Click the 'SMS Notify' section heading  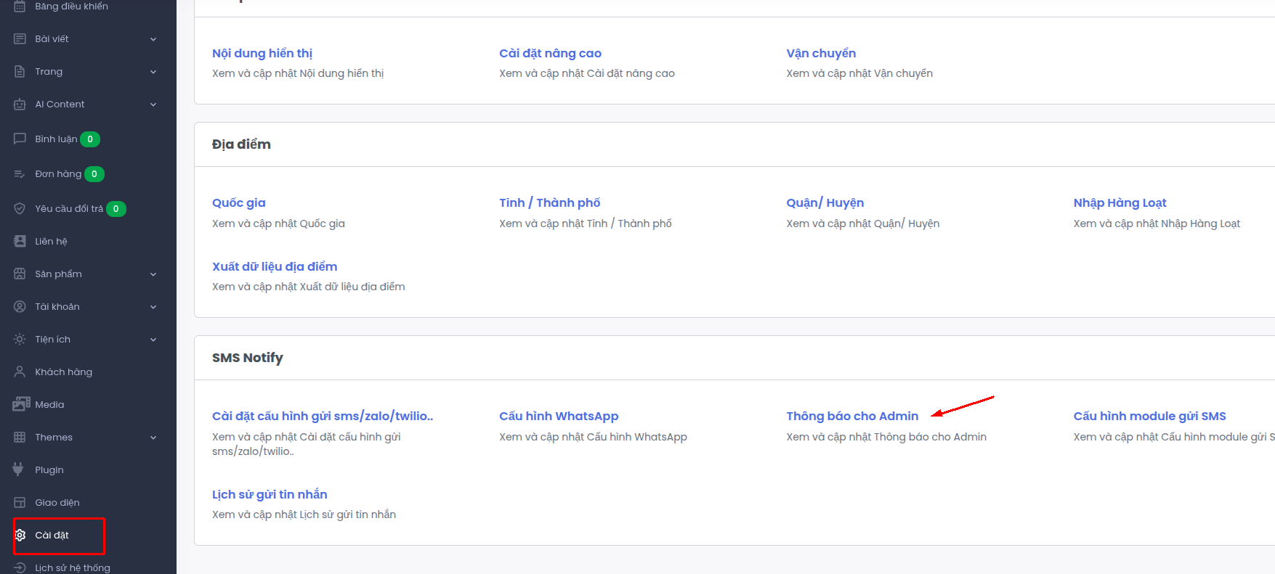(248, 358)
